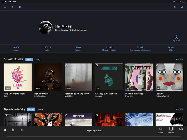187x140 pixels.
Task: Start playback with the play button
Action: (13, 130)
